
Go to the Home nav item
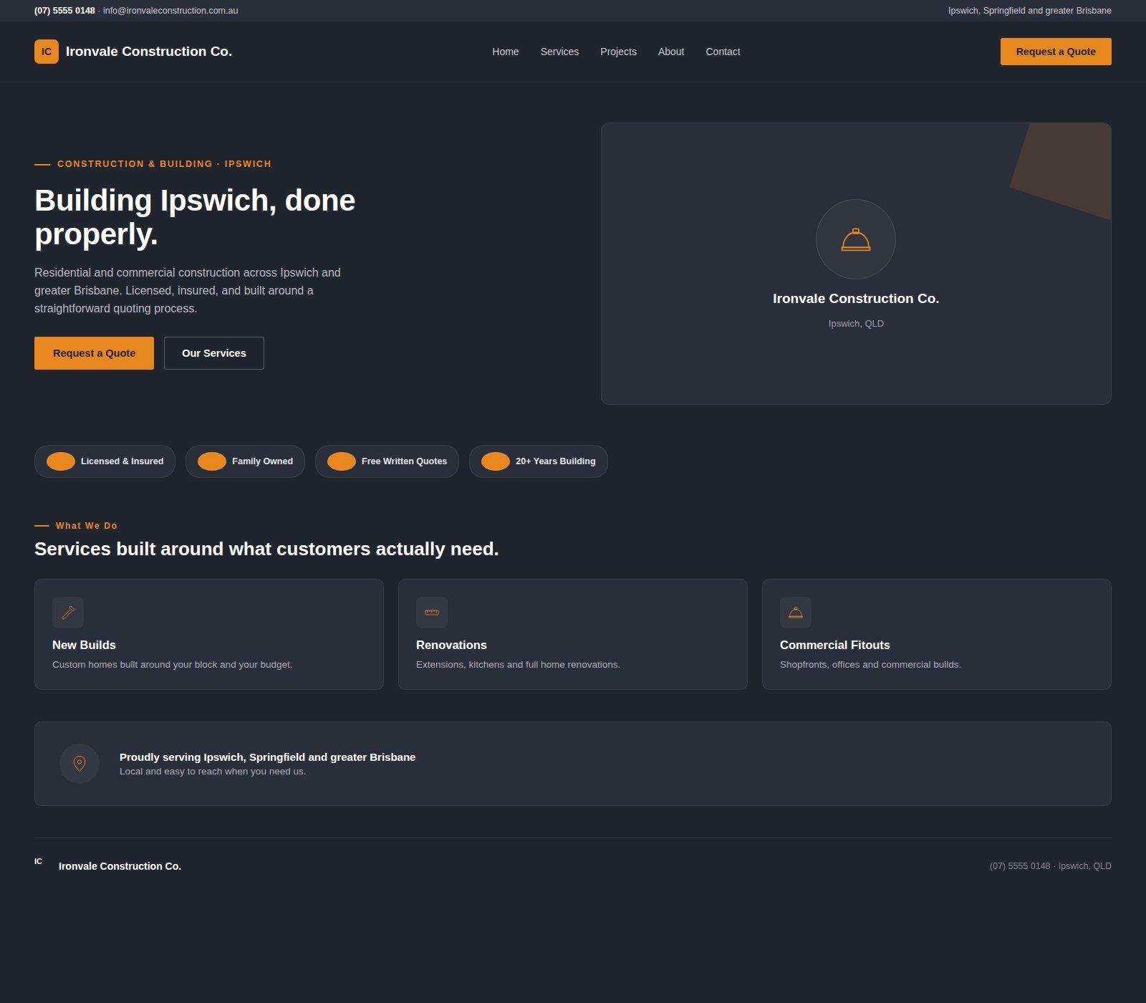pos(505,52)
